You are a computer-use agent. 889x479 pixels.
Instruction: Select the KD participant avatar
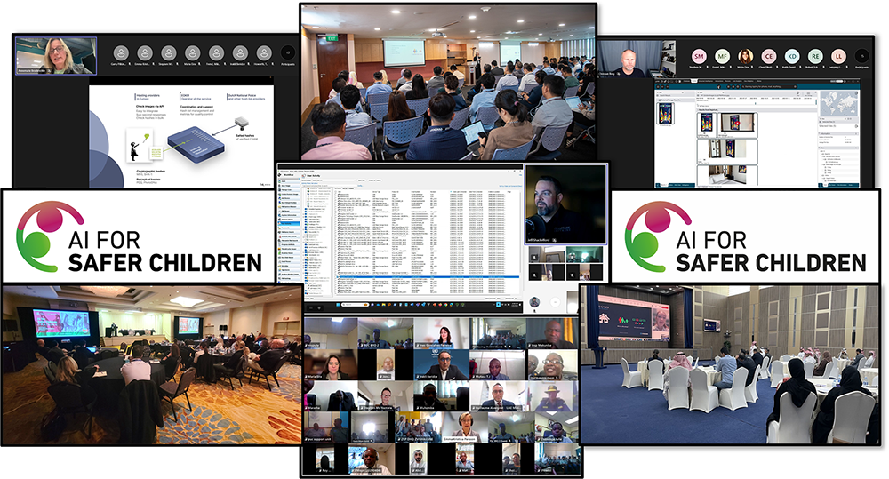791,55
